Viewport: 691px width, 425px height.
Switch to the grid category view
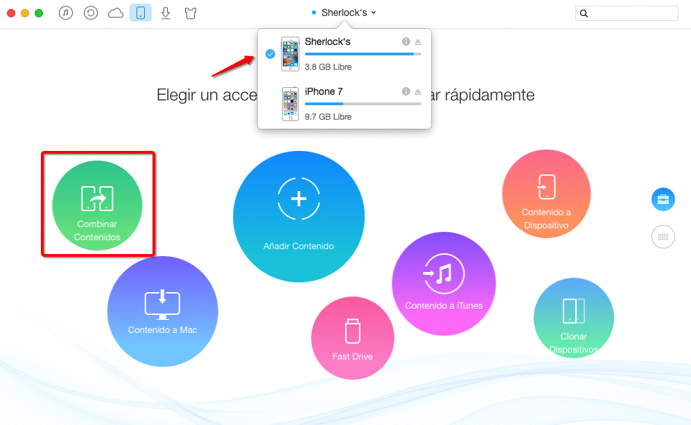click(x=663, y=237)
